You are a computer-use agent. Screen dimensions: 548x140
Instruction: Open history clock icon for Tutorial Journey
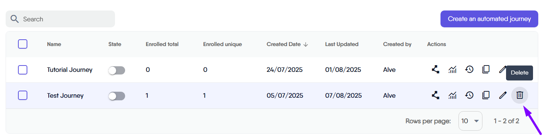pos(469,70)
